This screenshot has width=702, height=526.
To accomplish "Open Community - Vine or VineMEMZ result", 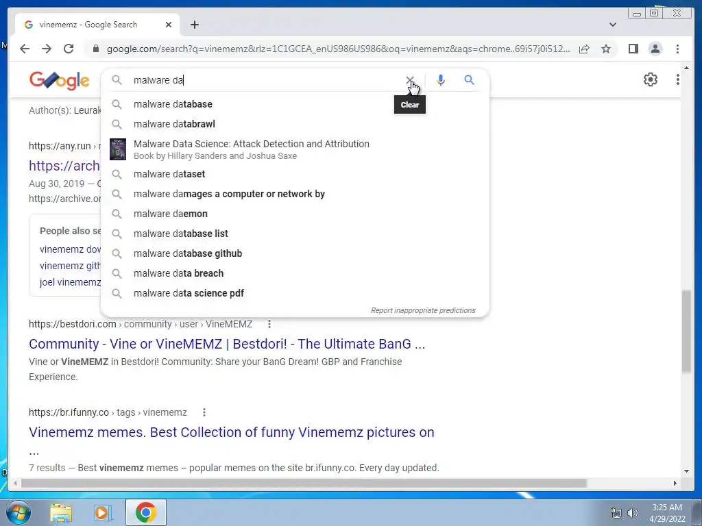I will pos(227,344).
